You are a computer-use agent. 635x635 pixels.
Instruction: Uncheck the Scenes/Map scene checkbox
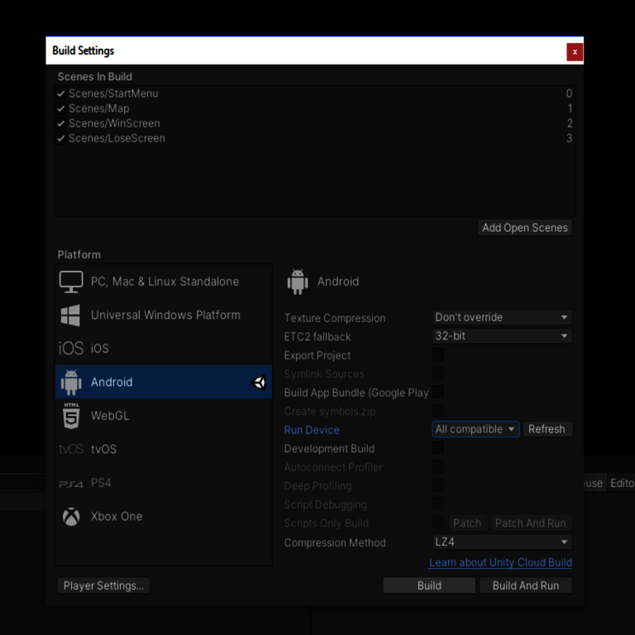[61, 108]
